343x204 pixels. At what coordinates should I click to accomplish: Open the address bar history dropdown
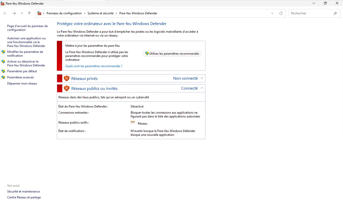tap(272, 13)
